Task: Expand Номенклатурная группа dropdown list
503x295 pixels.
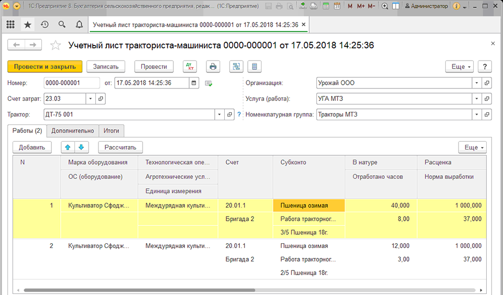Action: point(477,115)
